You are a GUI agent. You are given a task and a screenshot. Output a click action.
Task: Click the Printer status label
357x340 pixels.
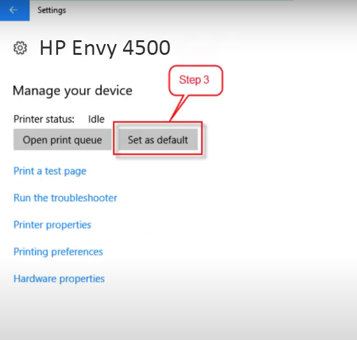click(44, 119)
